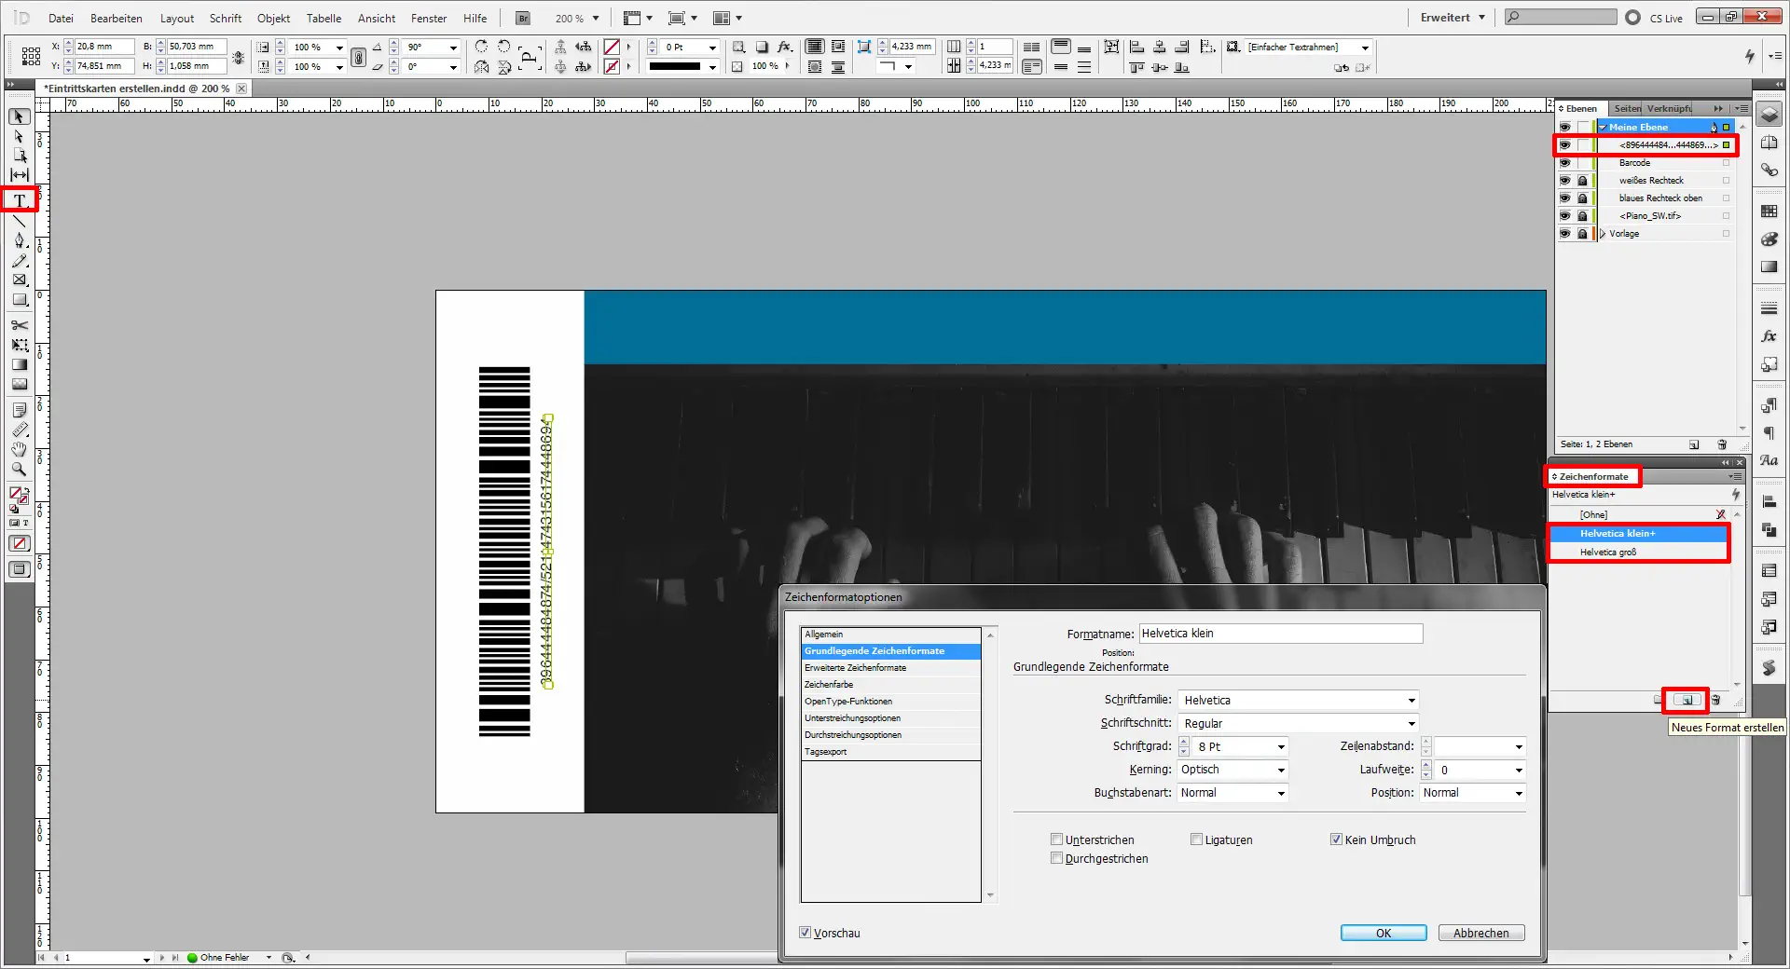Screen dimensions: 1790x969
Task: Select the Pen tool
Action: point(17,239)
